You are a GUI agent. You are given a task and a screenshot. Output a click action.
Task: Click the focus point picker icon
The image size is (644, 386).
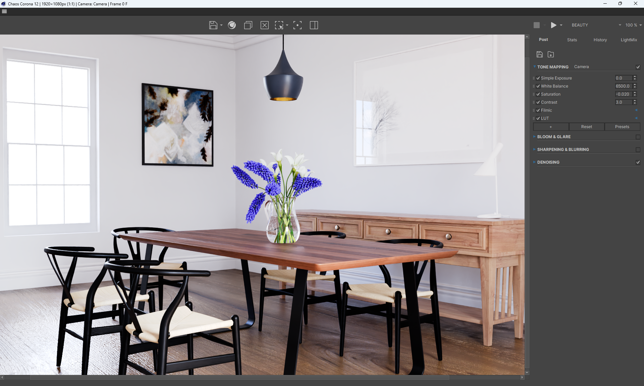click(298, 25)
